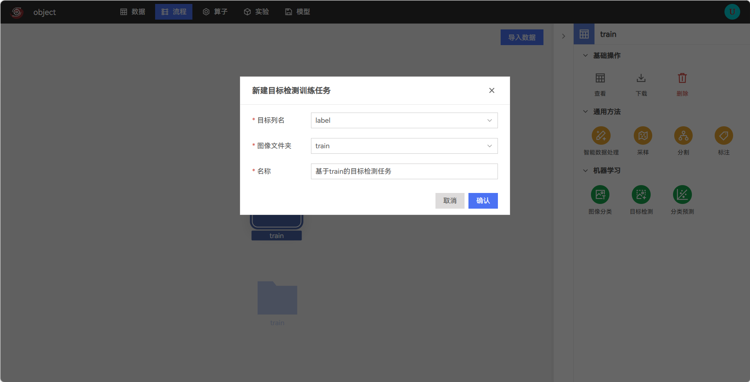Click the 图像分类 icon
The height and width of the screenshot is (382, 750).
[600, 195]
